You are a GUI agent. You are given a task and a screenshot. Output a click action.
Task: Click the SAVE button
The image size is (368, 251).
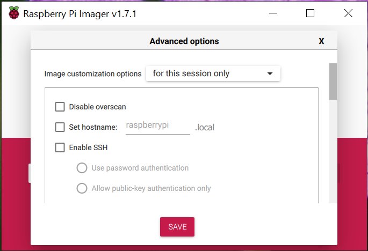[x=177, y=227]
